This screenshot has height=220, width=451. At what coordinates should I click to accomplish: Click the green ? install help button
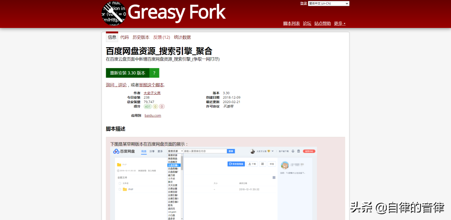tap(154, 73)
